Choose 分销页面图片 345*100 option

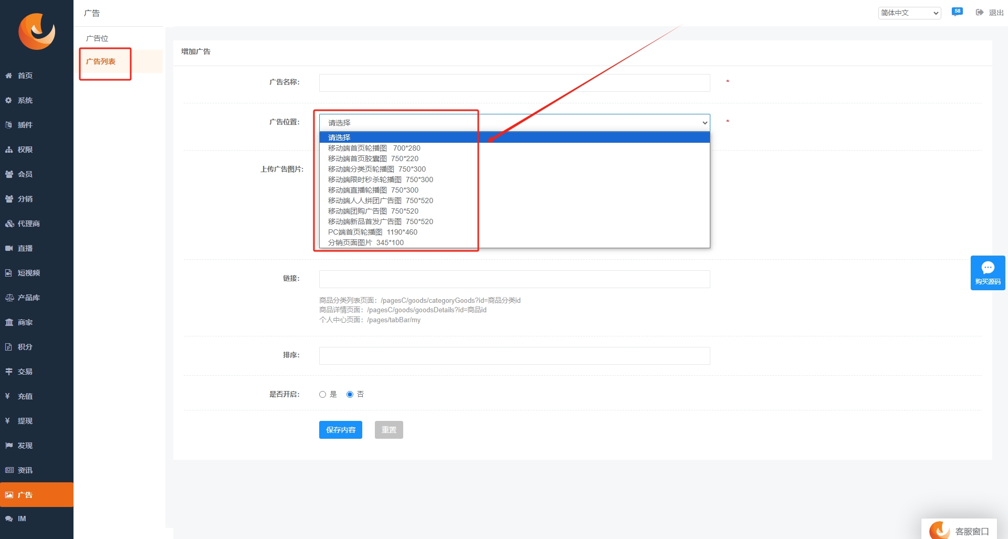[514, 242]
